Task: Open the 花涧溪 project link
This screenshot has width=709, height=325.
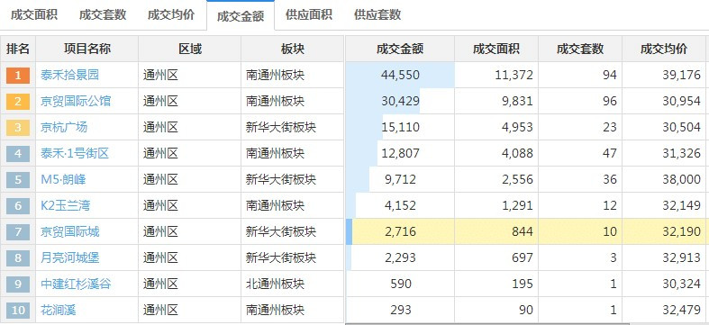Action: click(58, 311)
